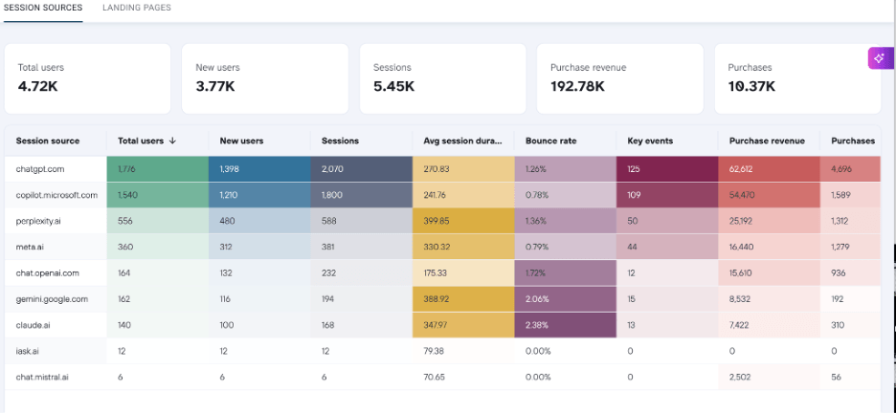The height and width of the screenshot is (413, 896).
Task: Sort by Purchase revenue column header
Action: pos(767,141)
